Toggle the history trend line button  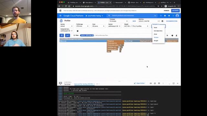point(68,35)
